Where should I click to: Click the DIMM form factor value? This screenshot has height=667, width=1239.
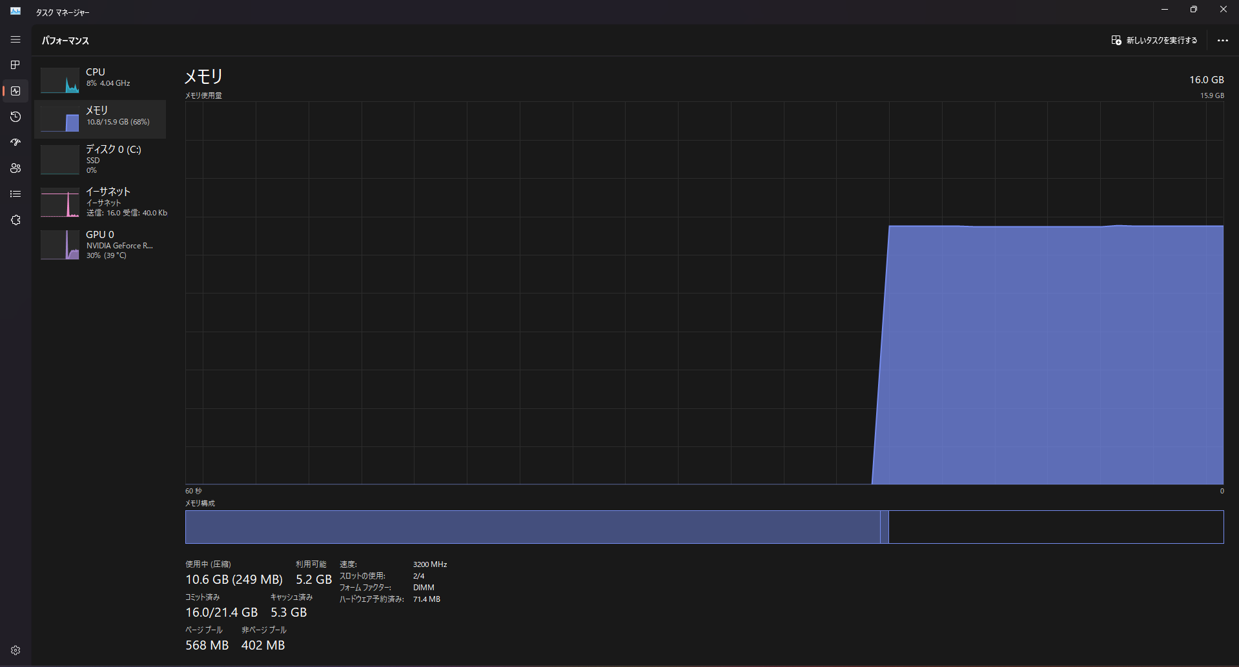(x=424, y=588)
